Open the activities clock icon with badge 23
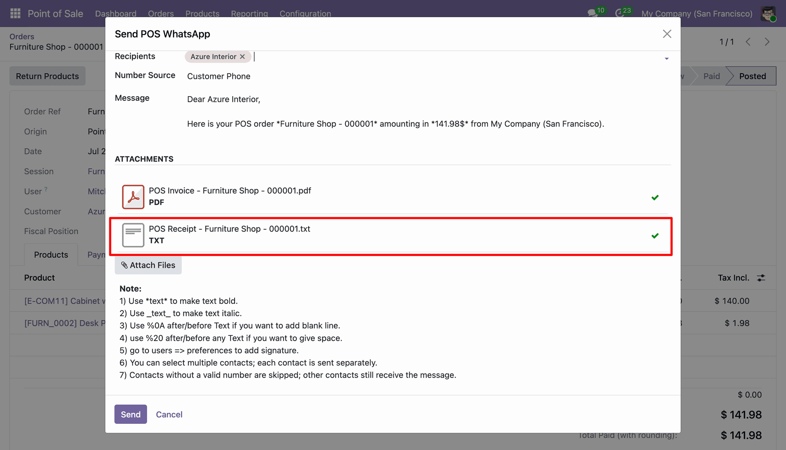The image size is (786, 450). (623, 13)
